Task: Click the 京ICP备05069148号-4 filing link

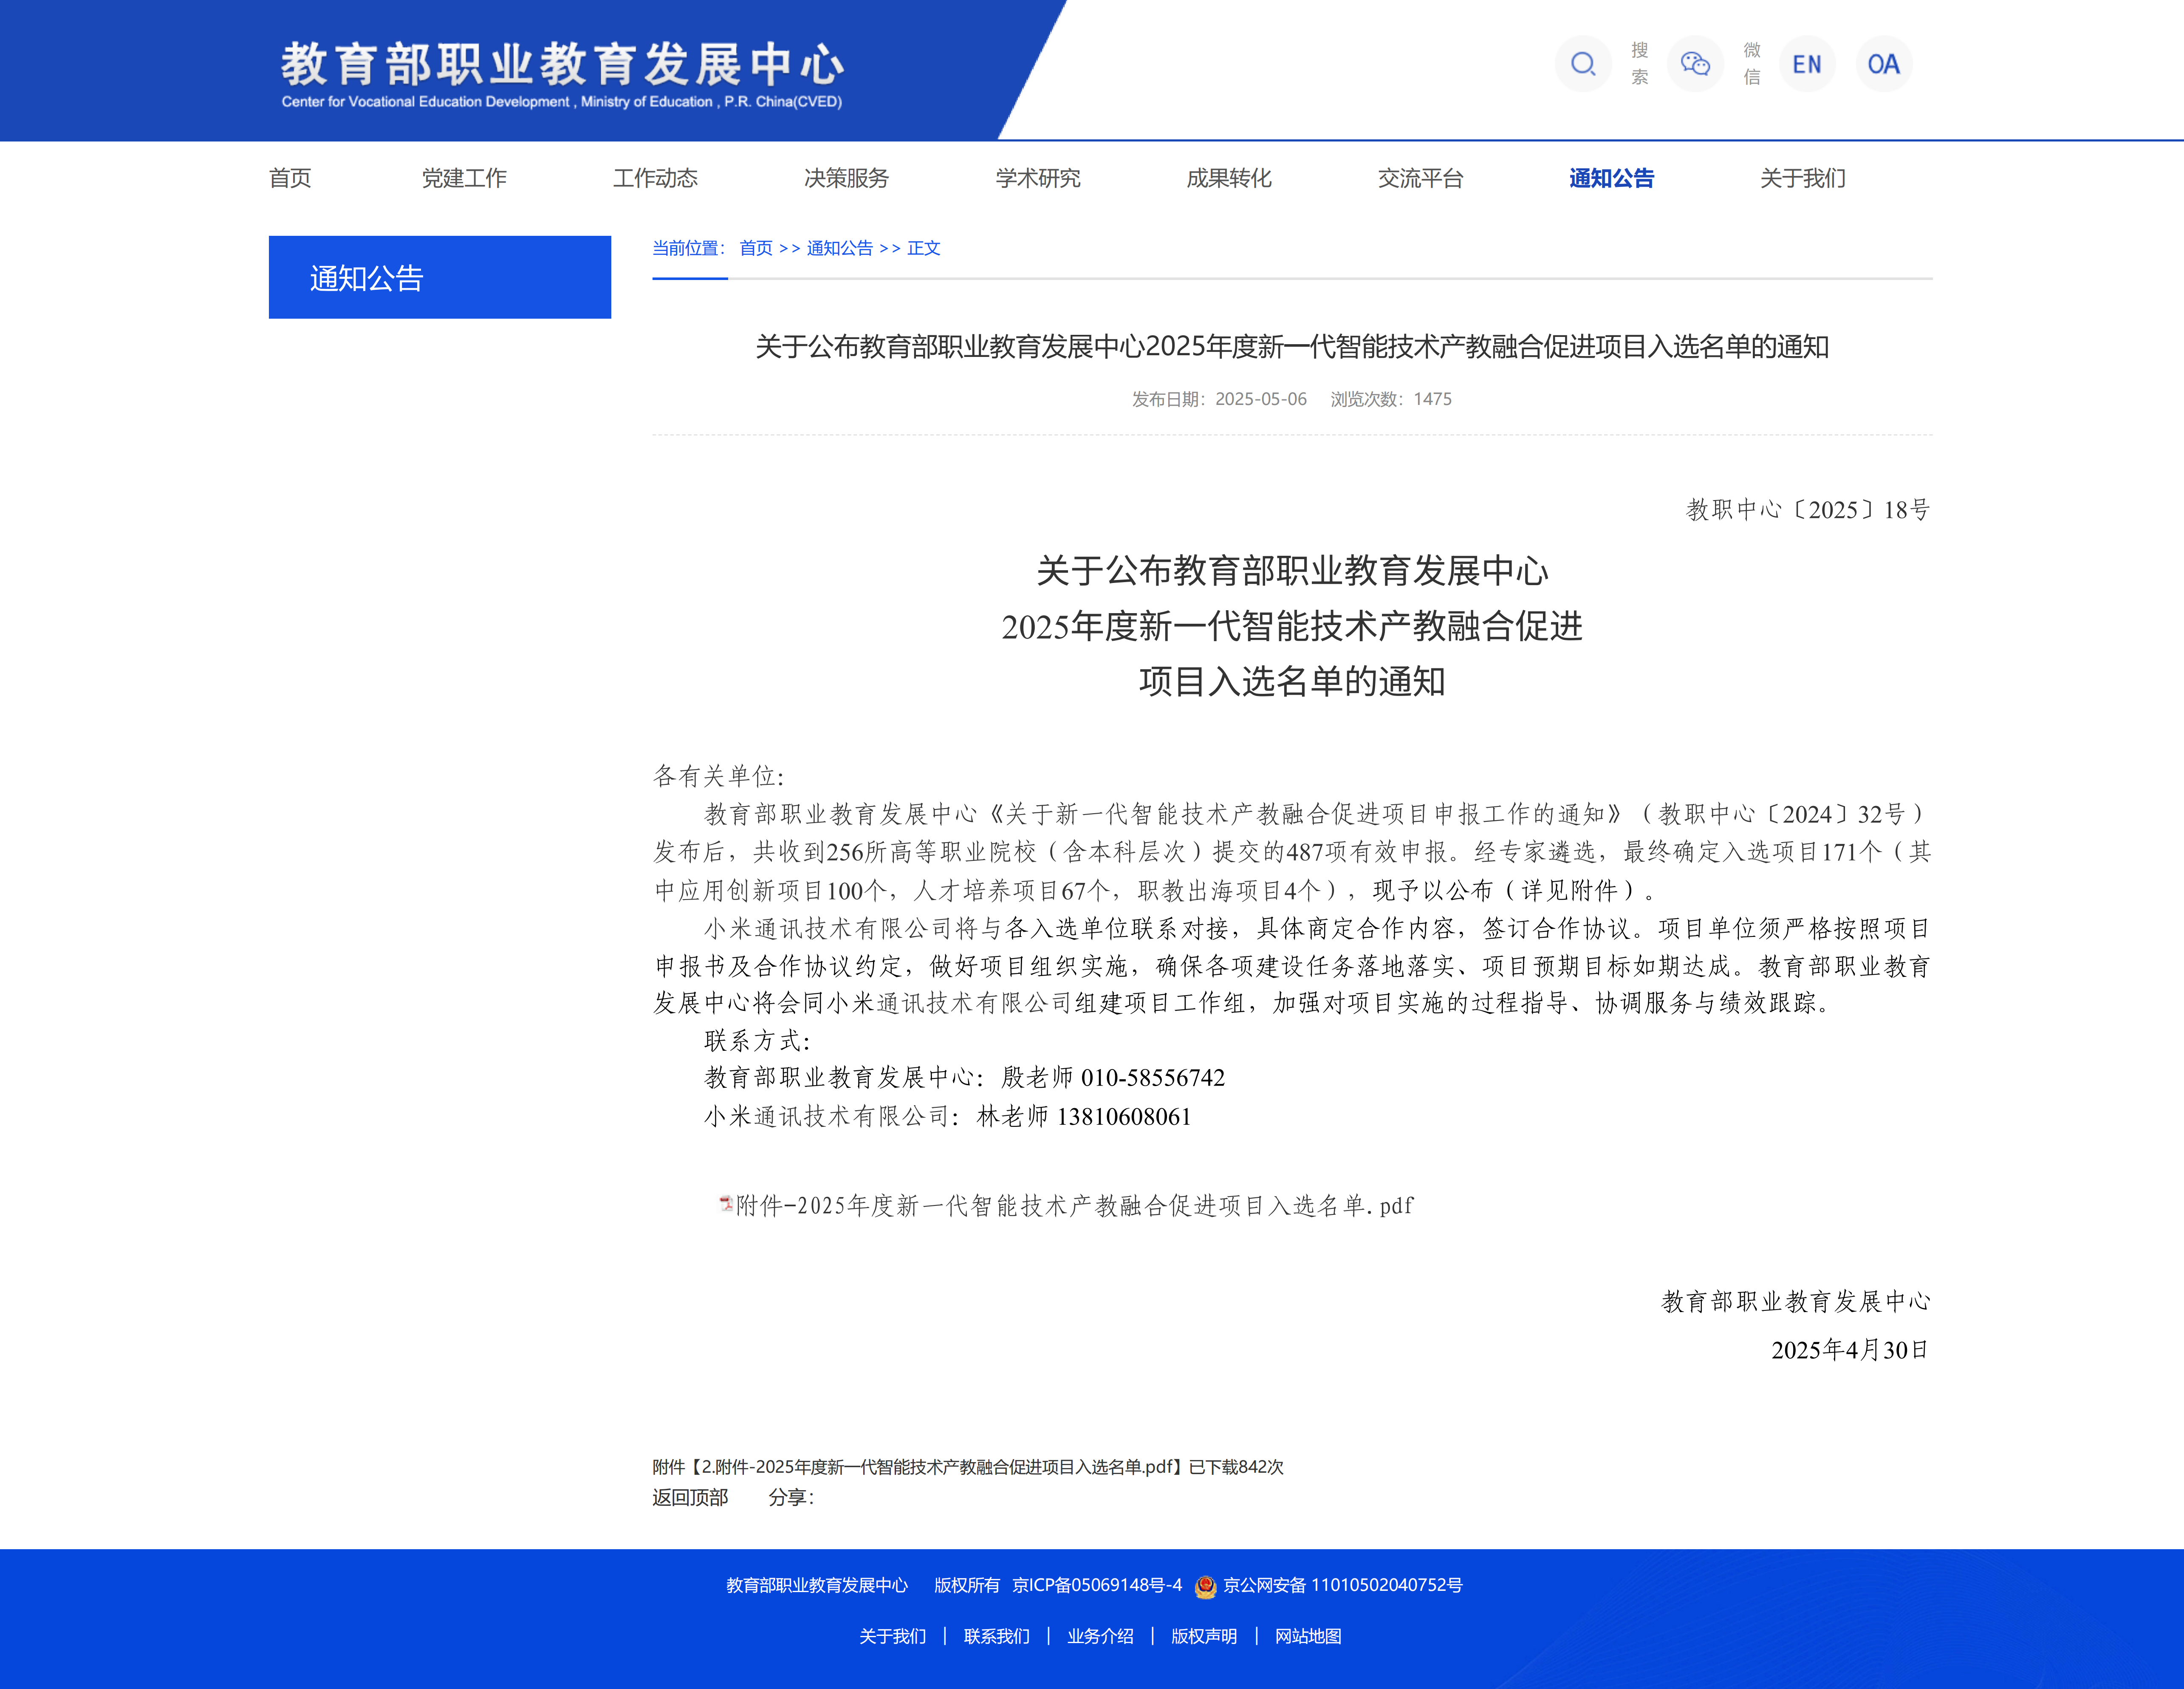Action: pos(1096,1585)
